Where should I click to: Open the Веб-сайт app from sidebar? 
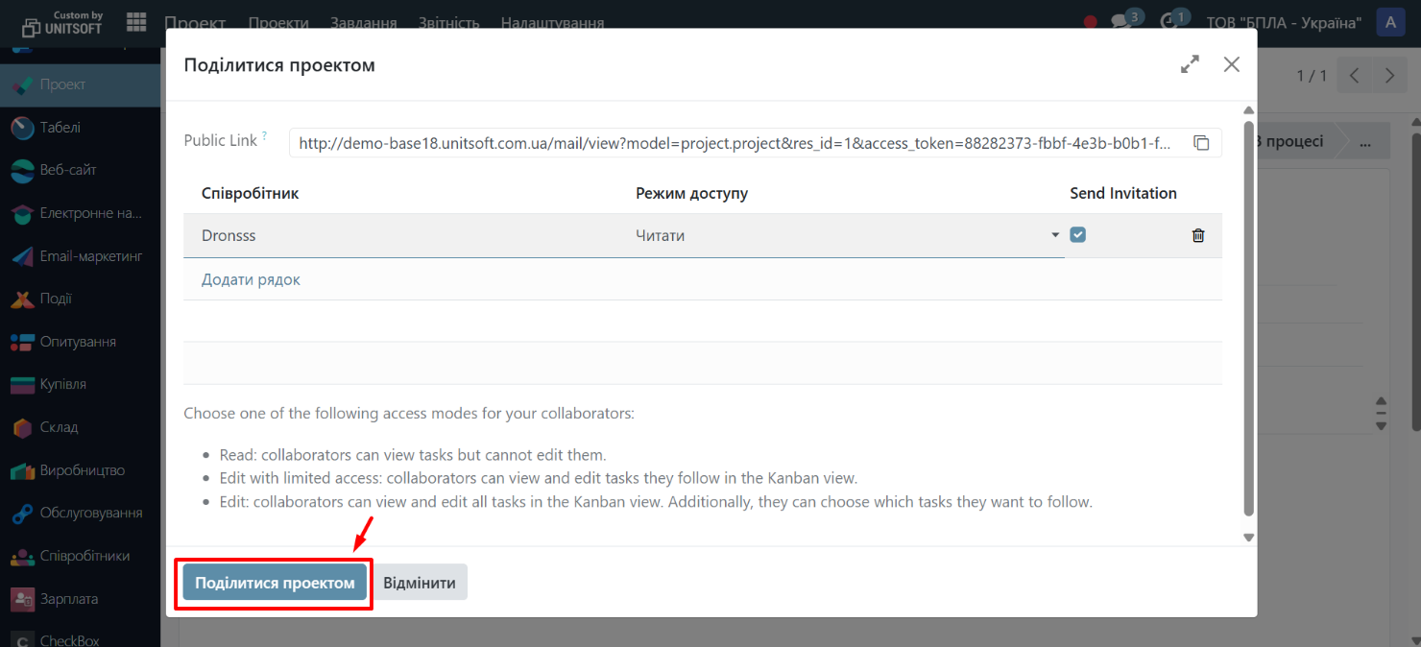[67, 170]
